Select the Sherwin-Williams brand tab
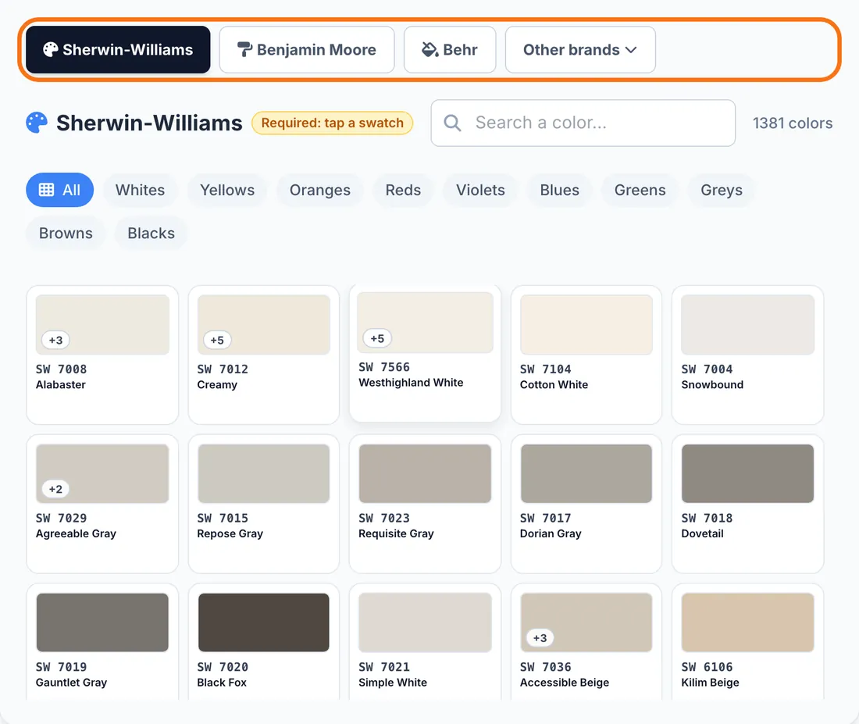This screenshot has height=724, width=859. pos(118,50)
